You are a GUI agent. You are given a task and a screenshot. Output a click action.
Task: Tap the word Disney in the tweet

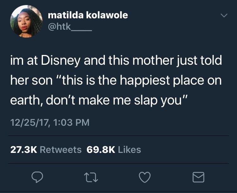[x=60, y=61]
